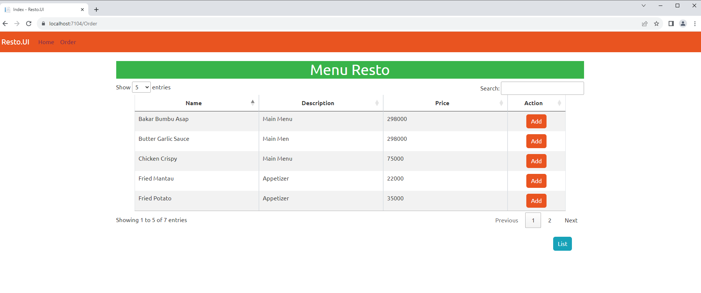Image resolution: width=701 pixels, height=293 pixels.
Task: Sort table by the Action column
Action: click(537, 103)
